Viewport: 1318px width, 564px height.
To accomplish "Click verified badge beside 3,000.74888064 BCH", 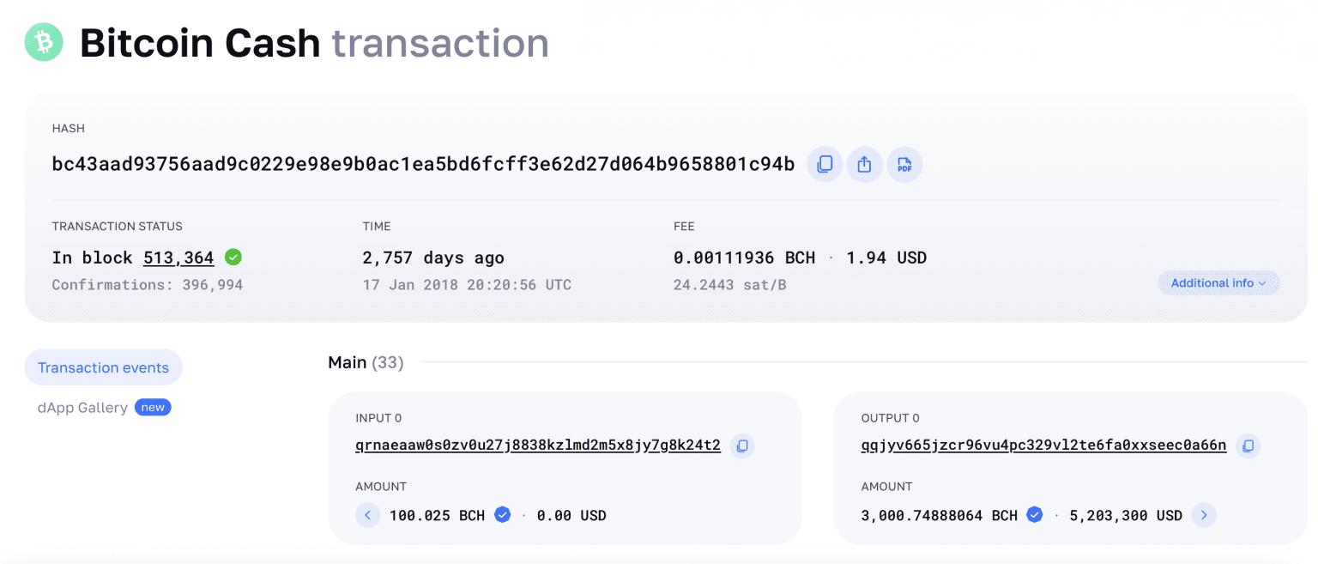I will pyautogui.click(x=1035, y=515).
